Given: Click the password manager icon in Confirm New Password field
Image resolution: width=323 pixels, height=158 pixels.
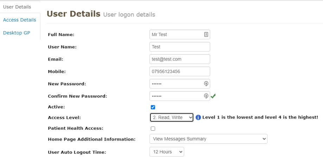Looking at the screenshot, I should pyautogui.click(x=206, y=96).
